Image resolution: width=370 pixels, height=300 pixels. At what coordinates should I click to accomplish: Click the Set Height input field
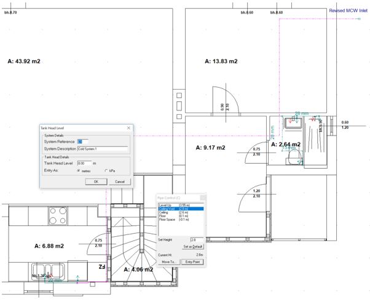pyautogui.click(x=197, y=240)
